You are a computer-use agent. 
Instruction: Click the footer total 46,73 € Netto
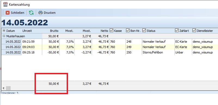(104, 84)
